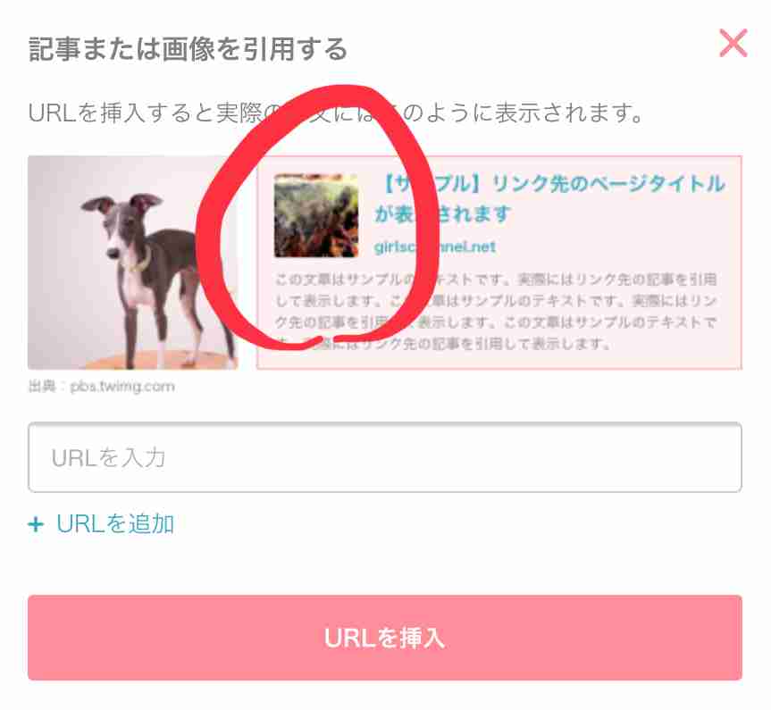Click the 記事または画像を引用する heading
The height and width of the screenshot is (710, 771).
pos(188,49)
